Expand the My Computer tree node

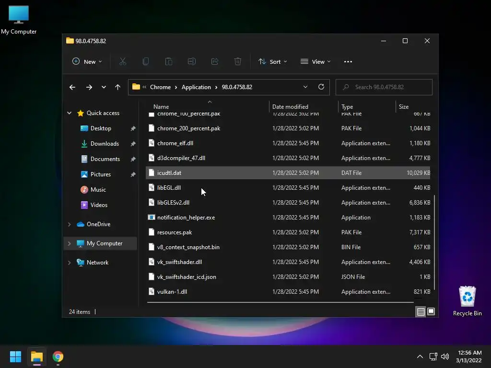pyautogui.click(x=69, y=243)
